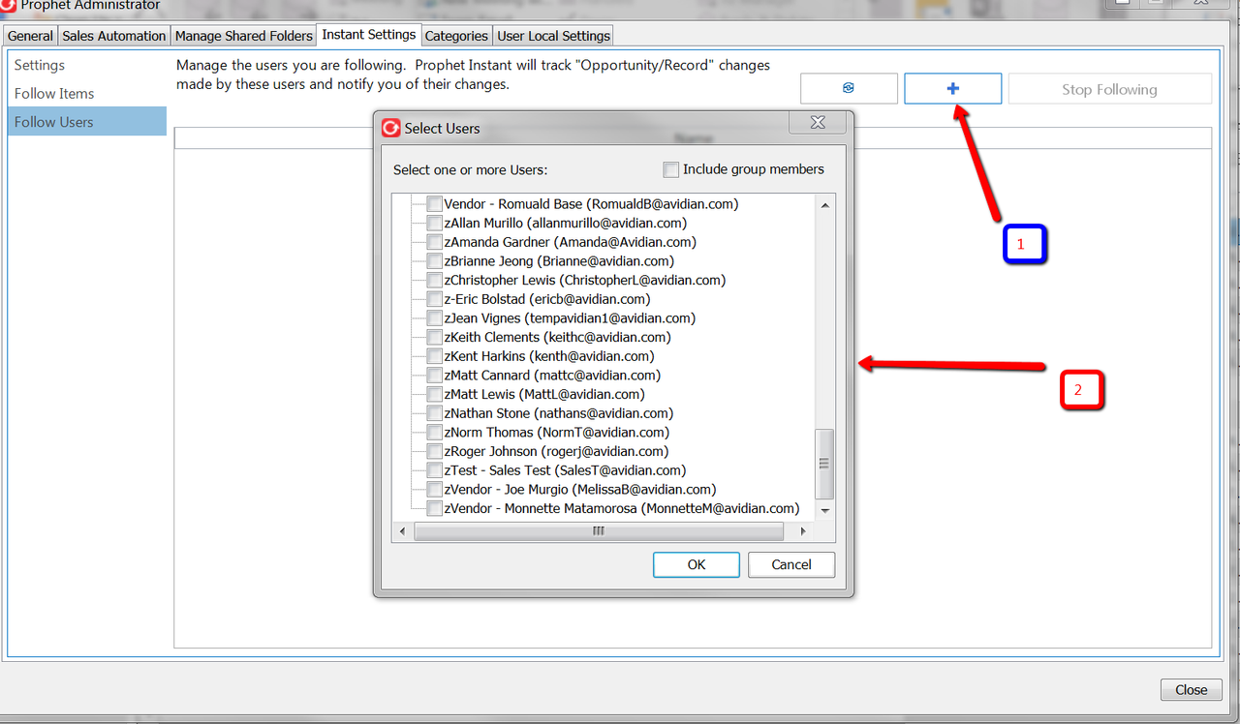Click the Stop Following button
Screen dimensions: 1240x724
[x=1109, y=89]
